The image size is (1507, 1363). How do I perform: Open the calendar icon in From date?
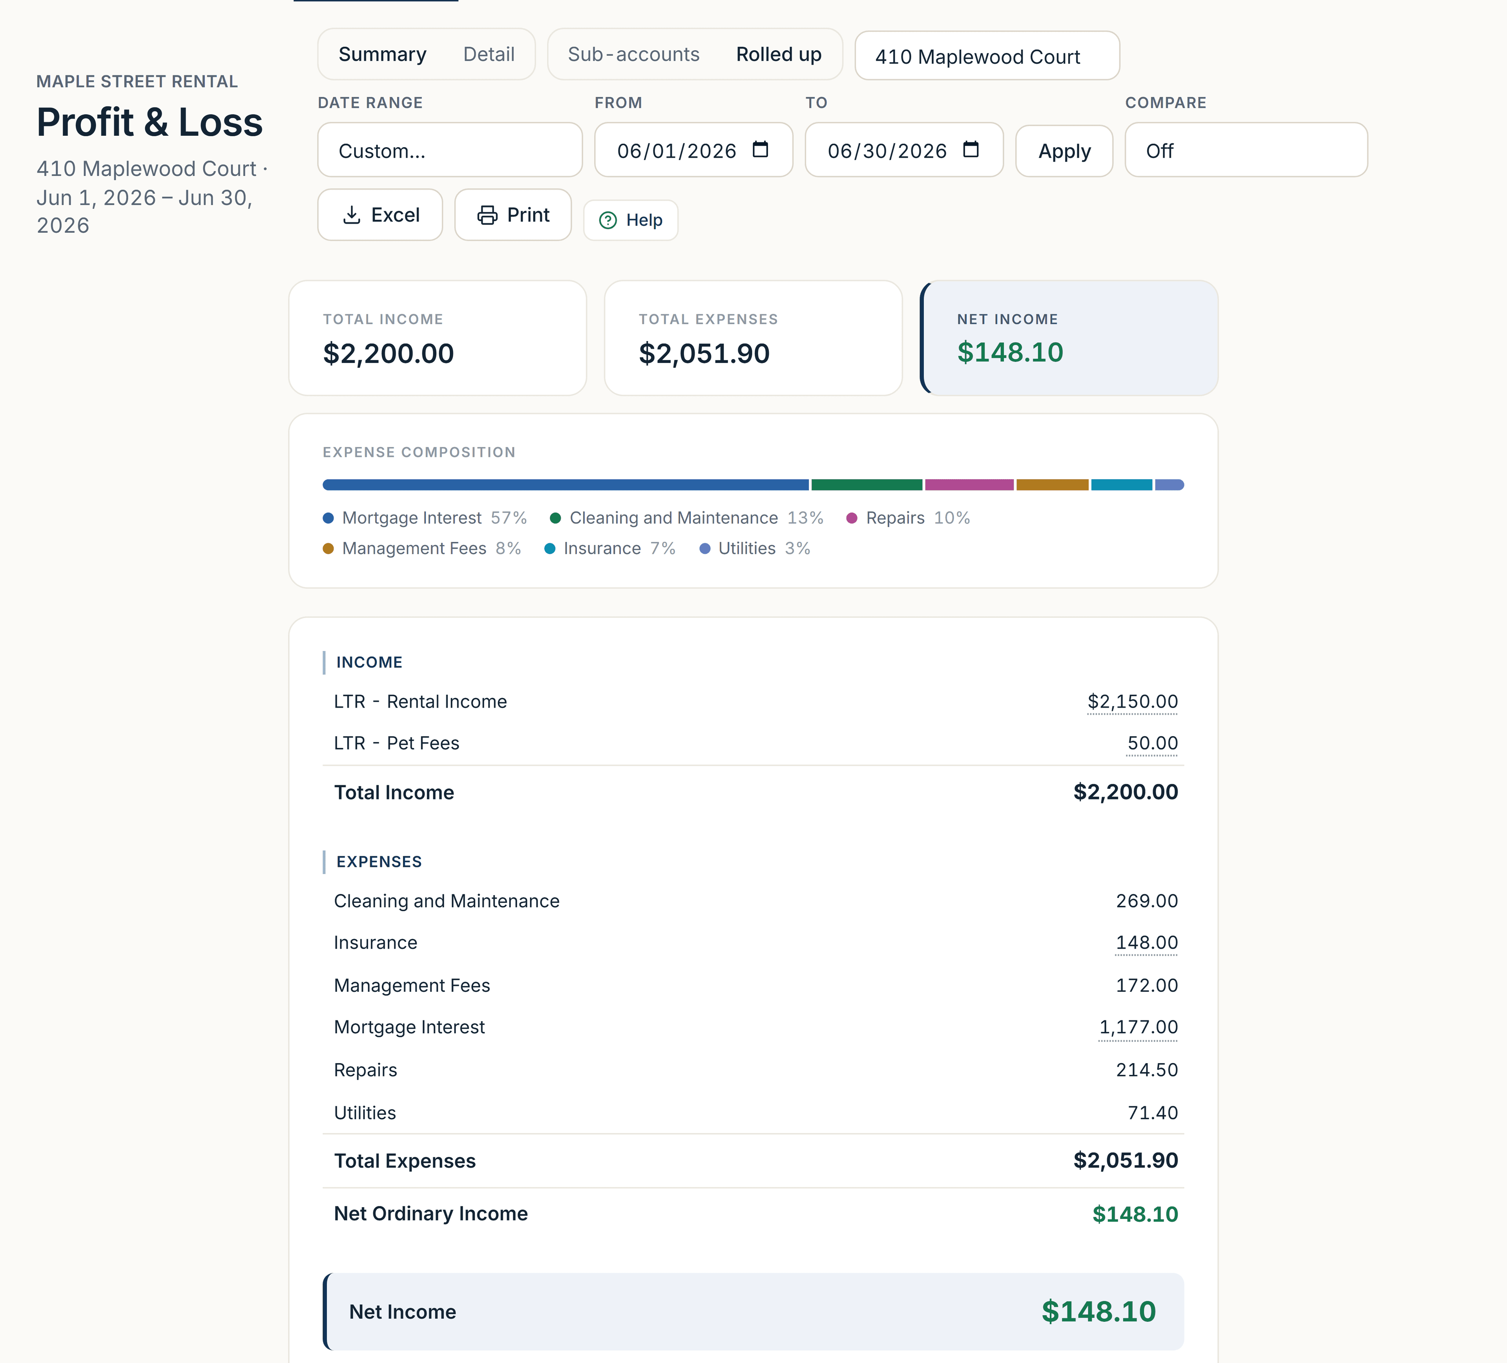pos(760,150)
